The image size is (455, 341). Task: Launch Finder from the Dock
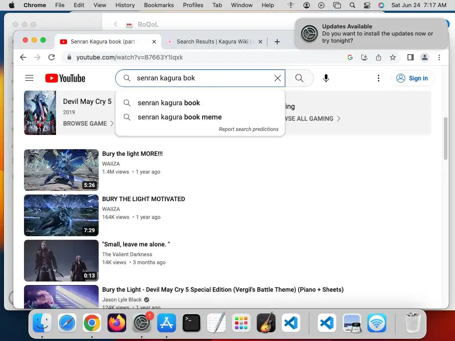pos(42,323)
